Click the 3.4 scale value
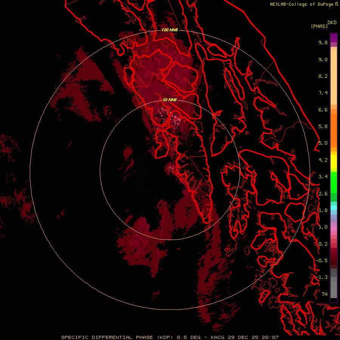This screenshot has height=340, width=340. click(x=323, y=177)
